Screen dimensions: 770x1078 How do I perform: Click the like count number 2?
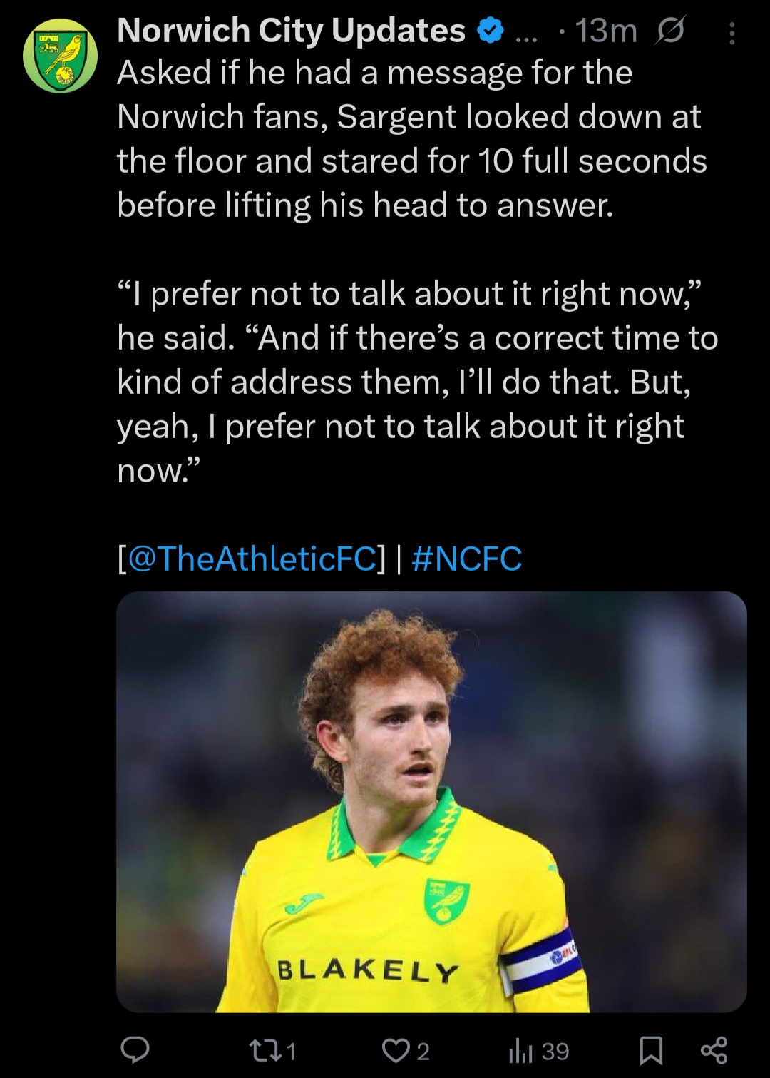click(x=423, y=1051)
